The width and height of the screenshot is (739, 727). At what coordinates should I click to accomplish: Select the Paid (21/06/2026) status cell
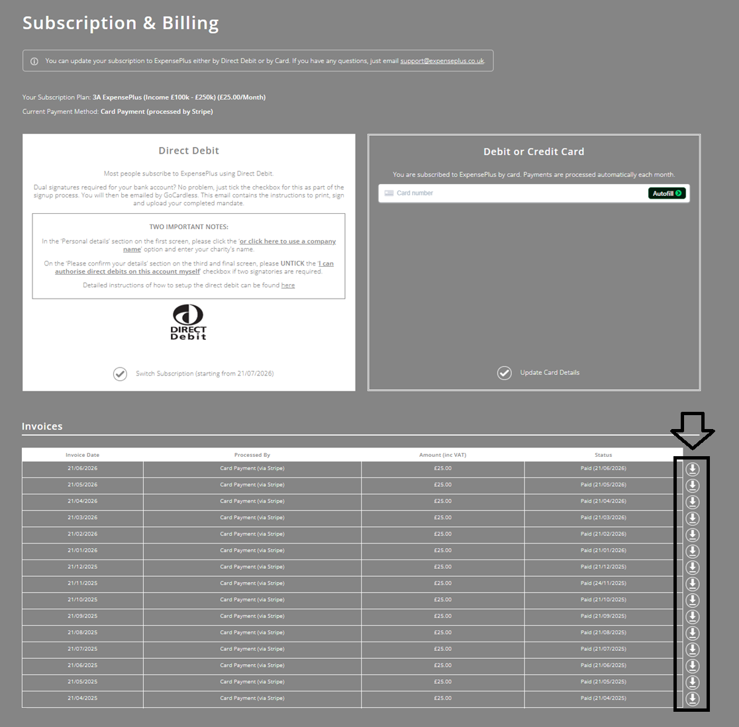pos(603,468)
